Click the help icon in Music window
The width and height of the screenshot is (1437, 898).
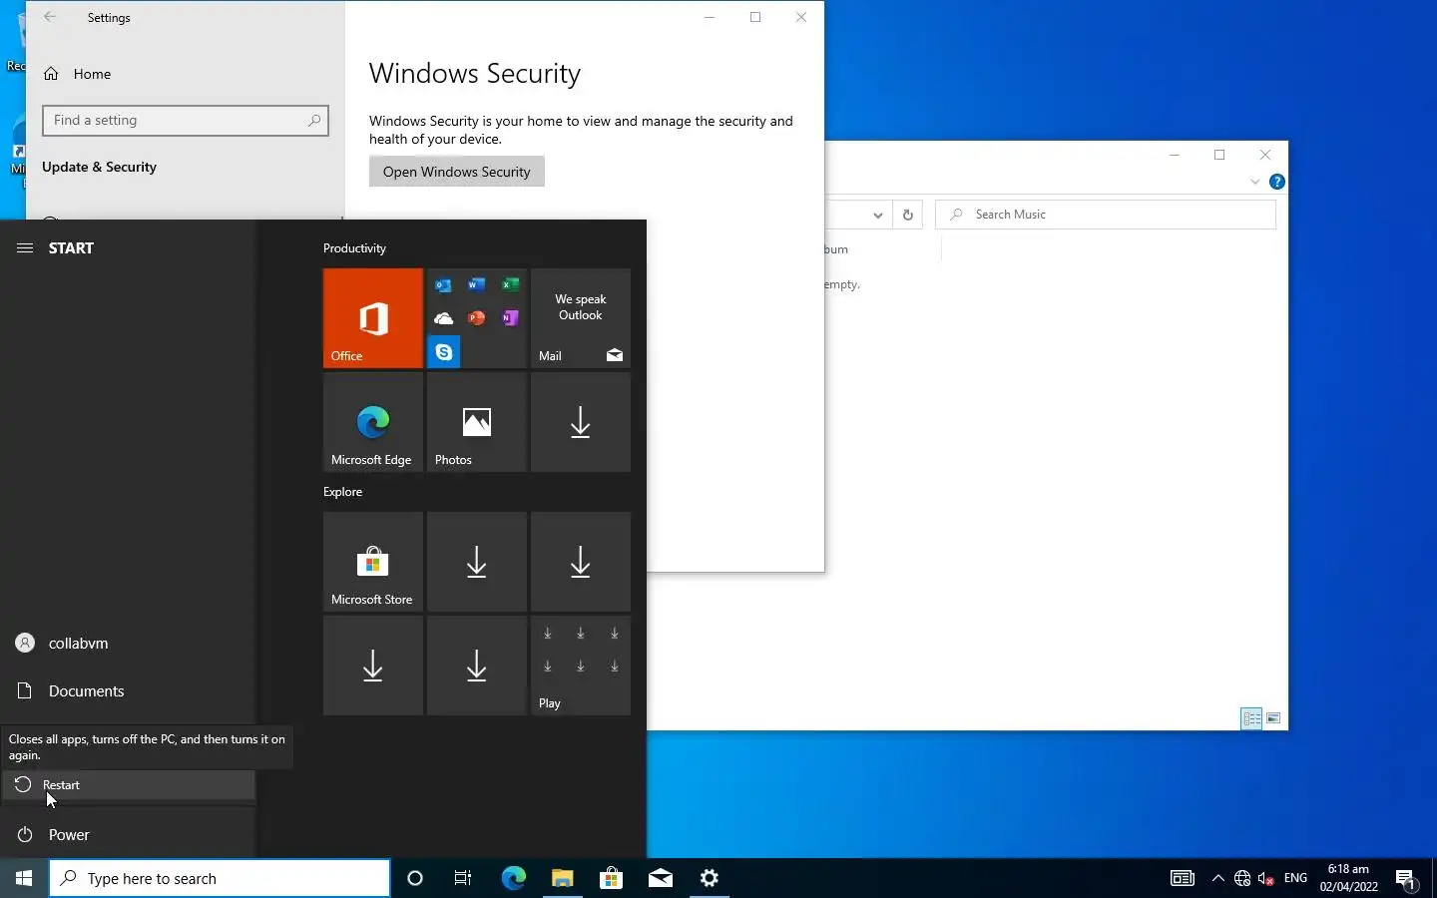click(x=1276, y=182)
